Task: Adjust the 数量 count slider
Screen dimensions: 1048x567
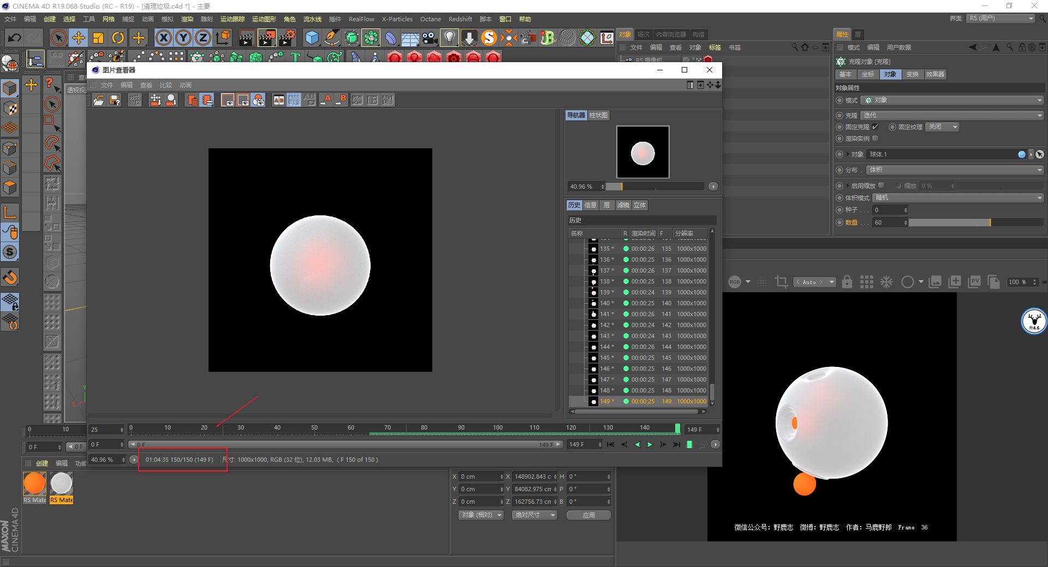Action: tap(976, 222)
